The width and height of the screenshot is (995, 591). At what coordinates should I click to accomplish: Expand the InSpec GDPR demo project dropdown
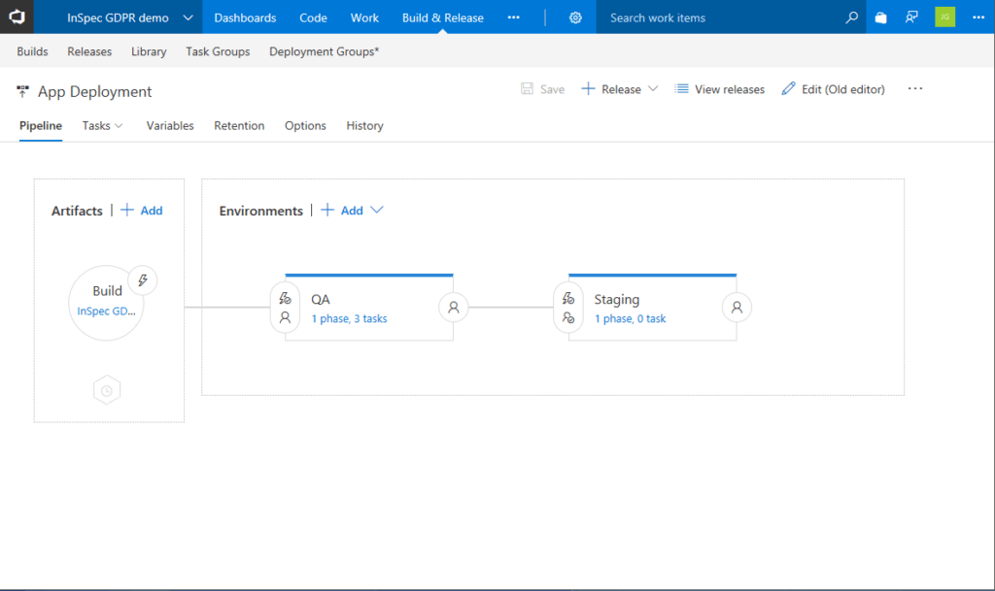188,17
